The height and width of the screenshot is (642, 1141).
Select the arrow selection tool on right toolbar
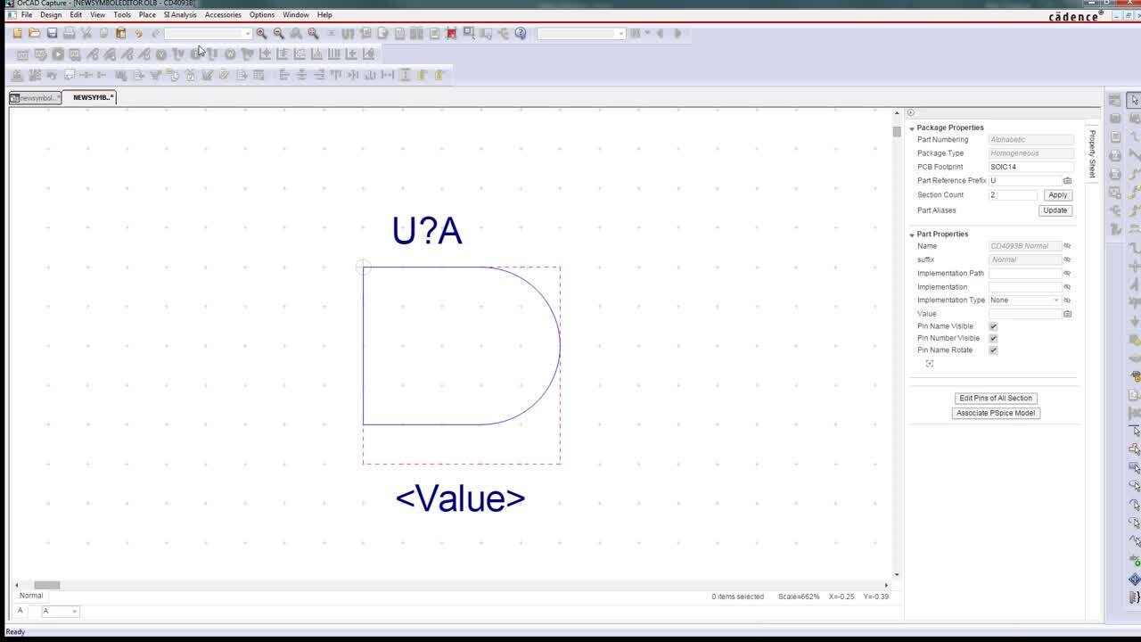(1132, 101)
